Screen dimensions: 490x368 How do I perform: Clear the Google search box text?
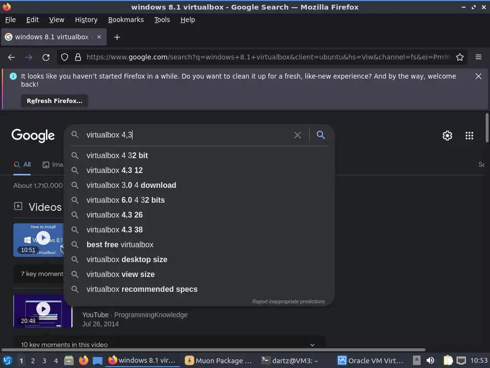pyautogui.click(x=298, y=135)
